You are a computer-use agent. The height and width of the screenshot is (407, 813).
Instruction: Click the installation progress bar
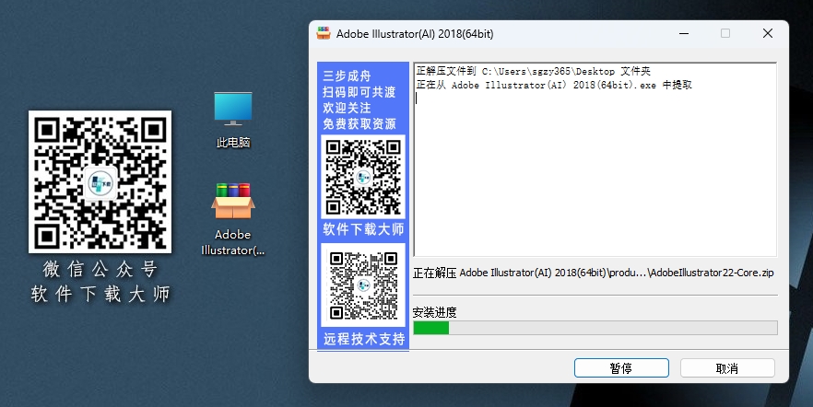click(x=595, y=328)
